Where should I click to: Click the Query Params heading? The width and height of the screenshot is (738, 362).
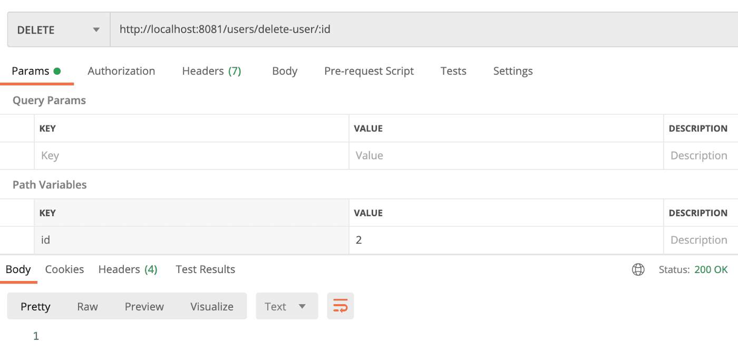pos(49,100)
